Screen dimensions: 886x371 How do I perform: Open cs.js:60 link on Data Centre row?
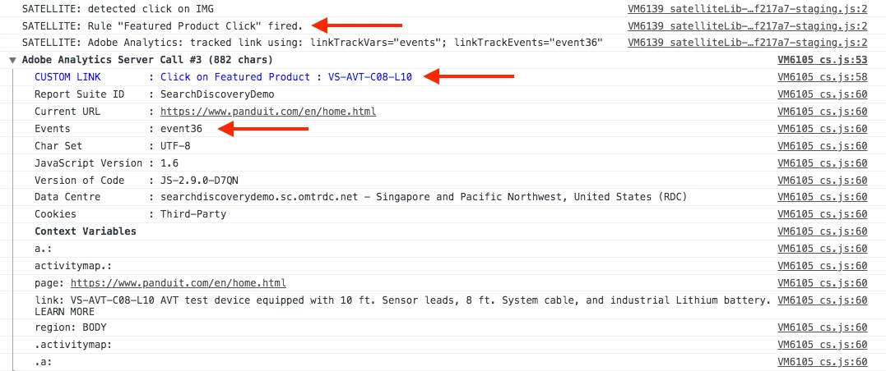pyautogui.click(x=822, y=197)
